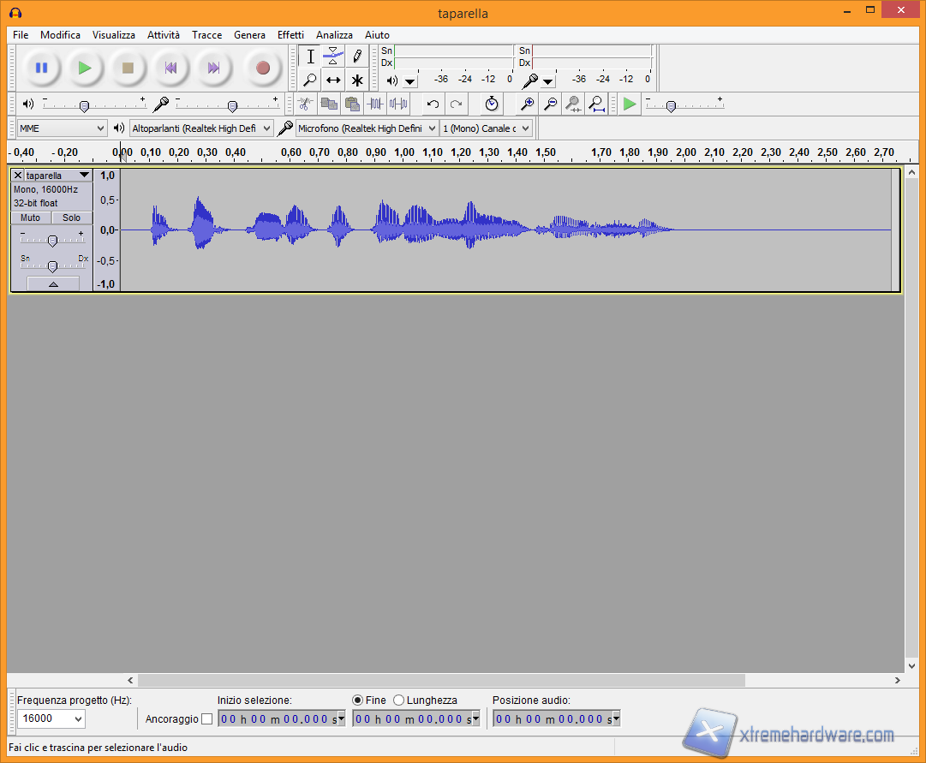This screenshot has height=763, width=926.
Task: Click the Silence audio icon
Action: (x=398, y=104)
